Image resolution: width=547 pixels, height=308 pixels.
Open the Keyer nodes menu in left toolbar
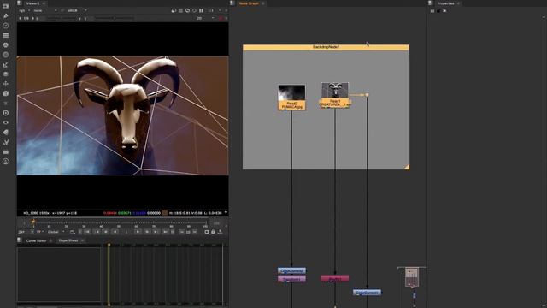tap(6, 65)
